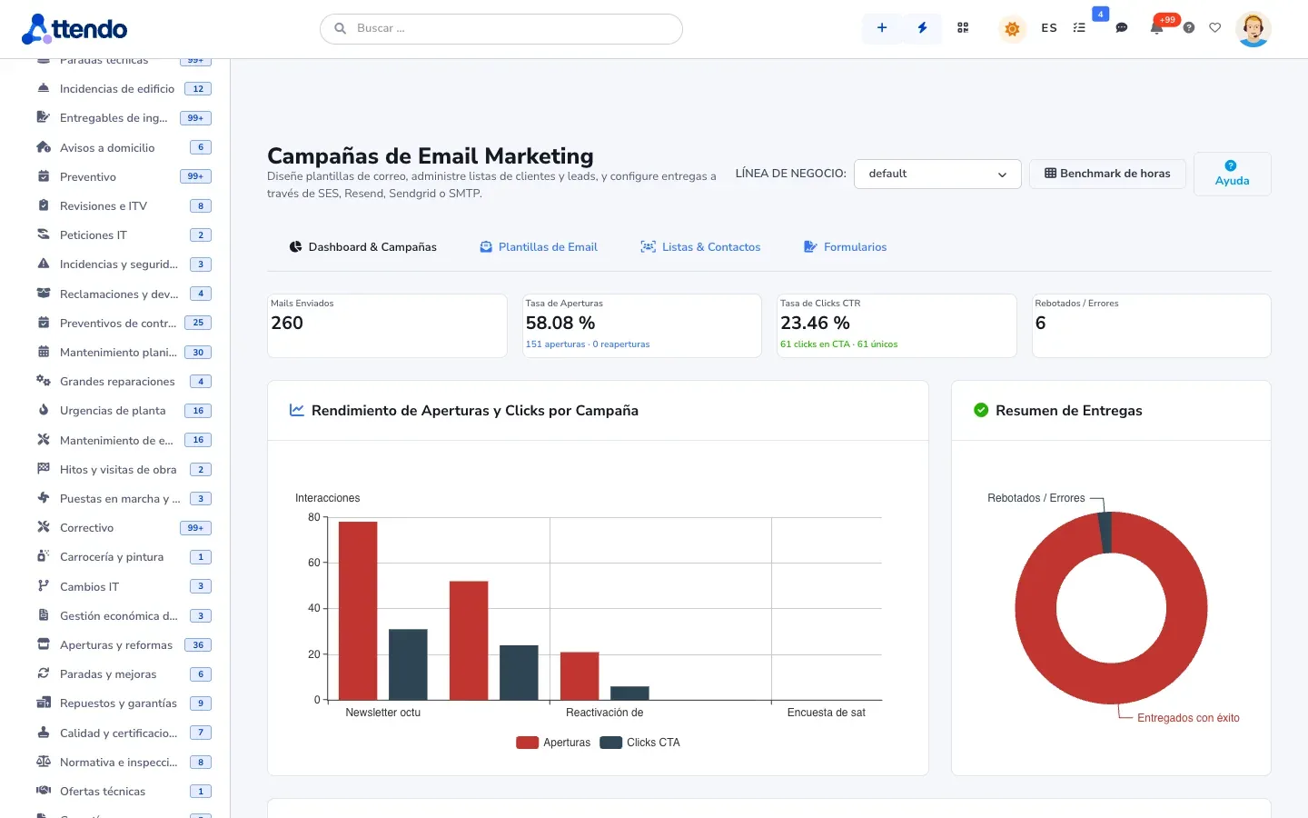Image resolution: width=1308 pixels, height=818 pixels.
Task: Click the Ayuda help button
Action: coord(1232,174)
